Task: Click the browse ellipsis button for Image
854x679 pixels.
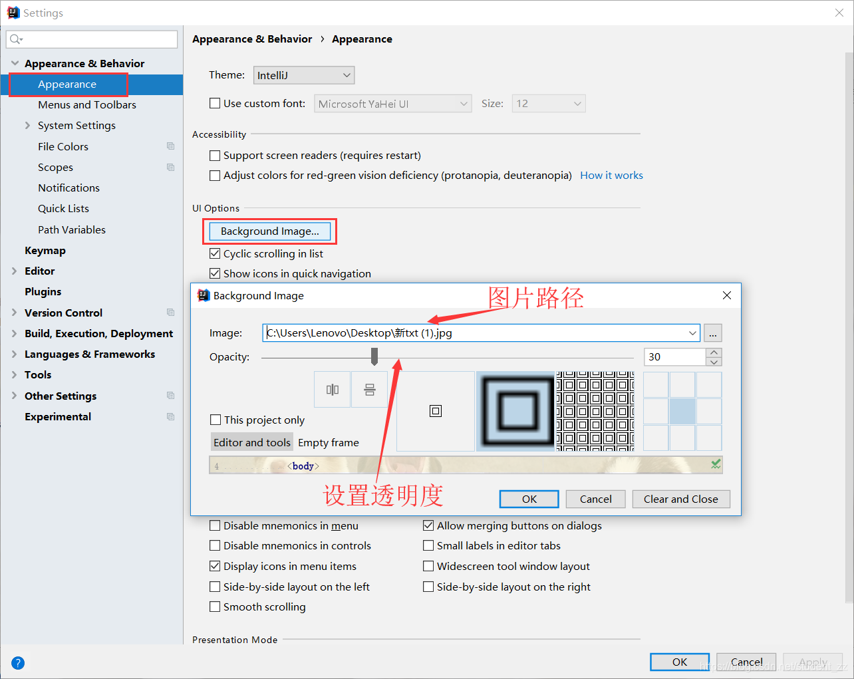Action: point(712,333)
